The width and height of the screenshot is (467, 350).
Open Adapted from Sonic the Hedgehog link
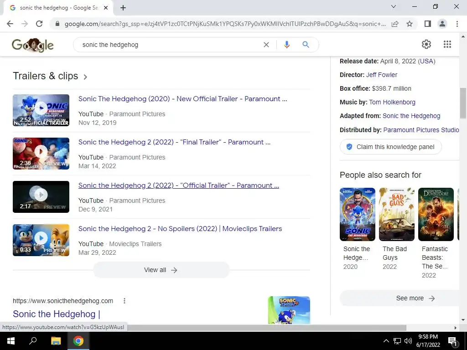point(411,116)
